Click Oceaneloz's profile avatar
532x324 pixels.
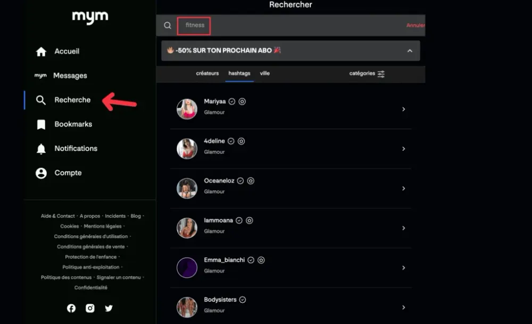click(187, 189)
